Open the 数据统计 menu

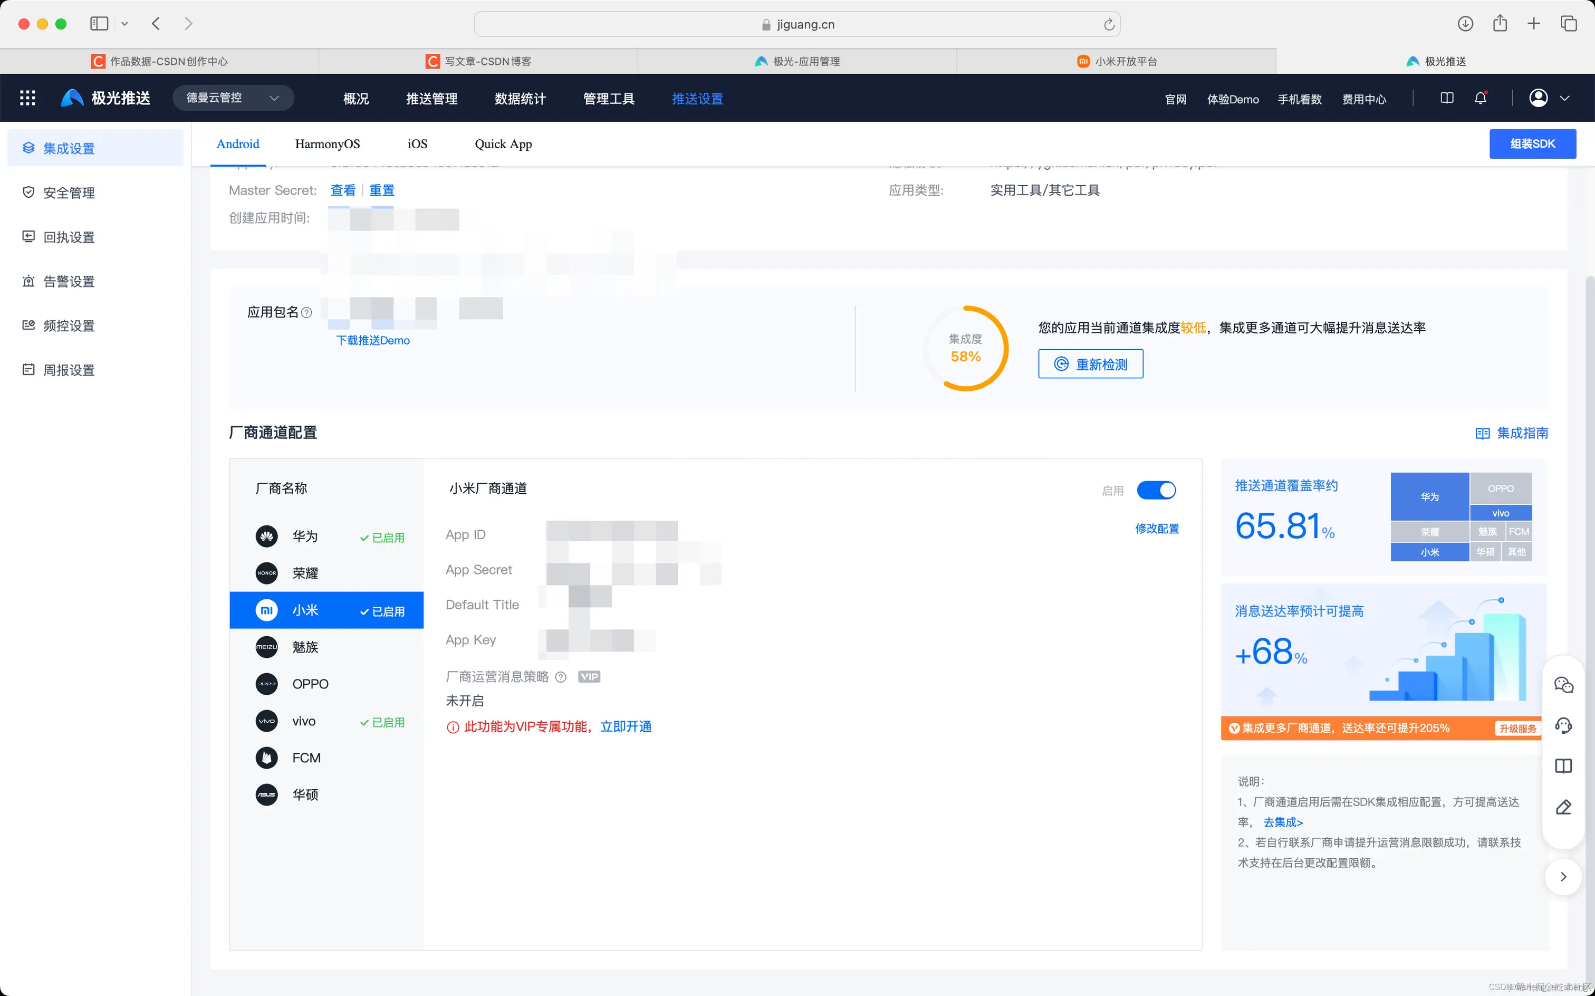click(x=520, y=98)
